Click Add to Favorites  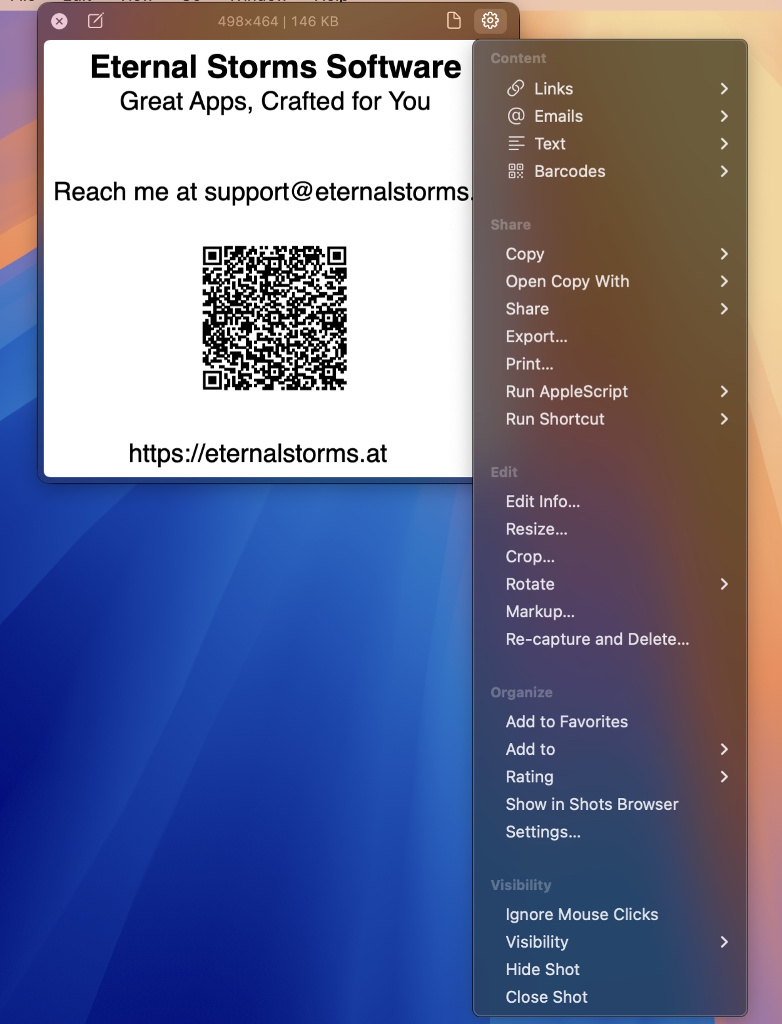pos(610,722)
